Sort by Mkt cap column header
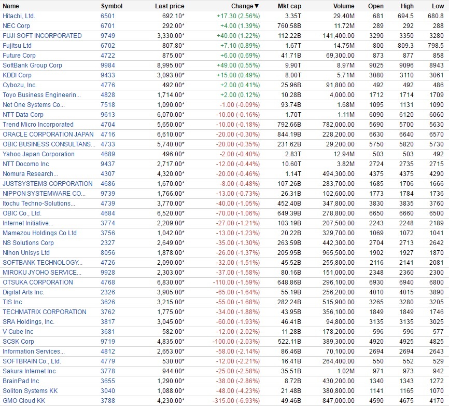Image resolution: width=449 pixels, height=406 pixels. tap(289, 6)
